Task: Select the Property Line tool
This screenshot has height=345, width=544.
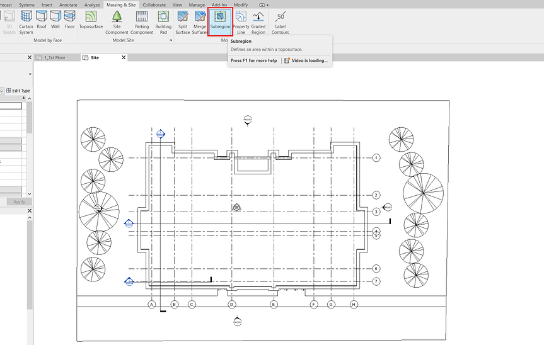Action: pyautogui.click(x=241, y=22)
